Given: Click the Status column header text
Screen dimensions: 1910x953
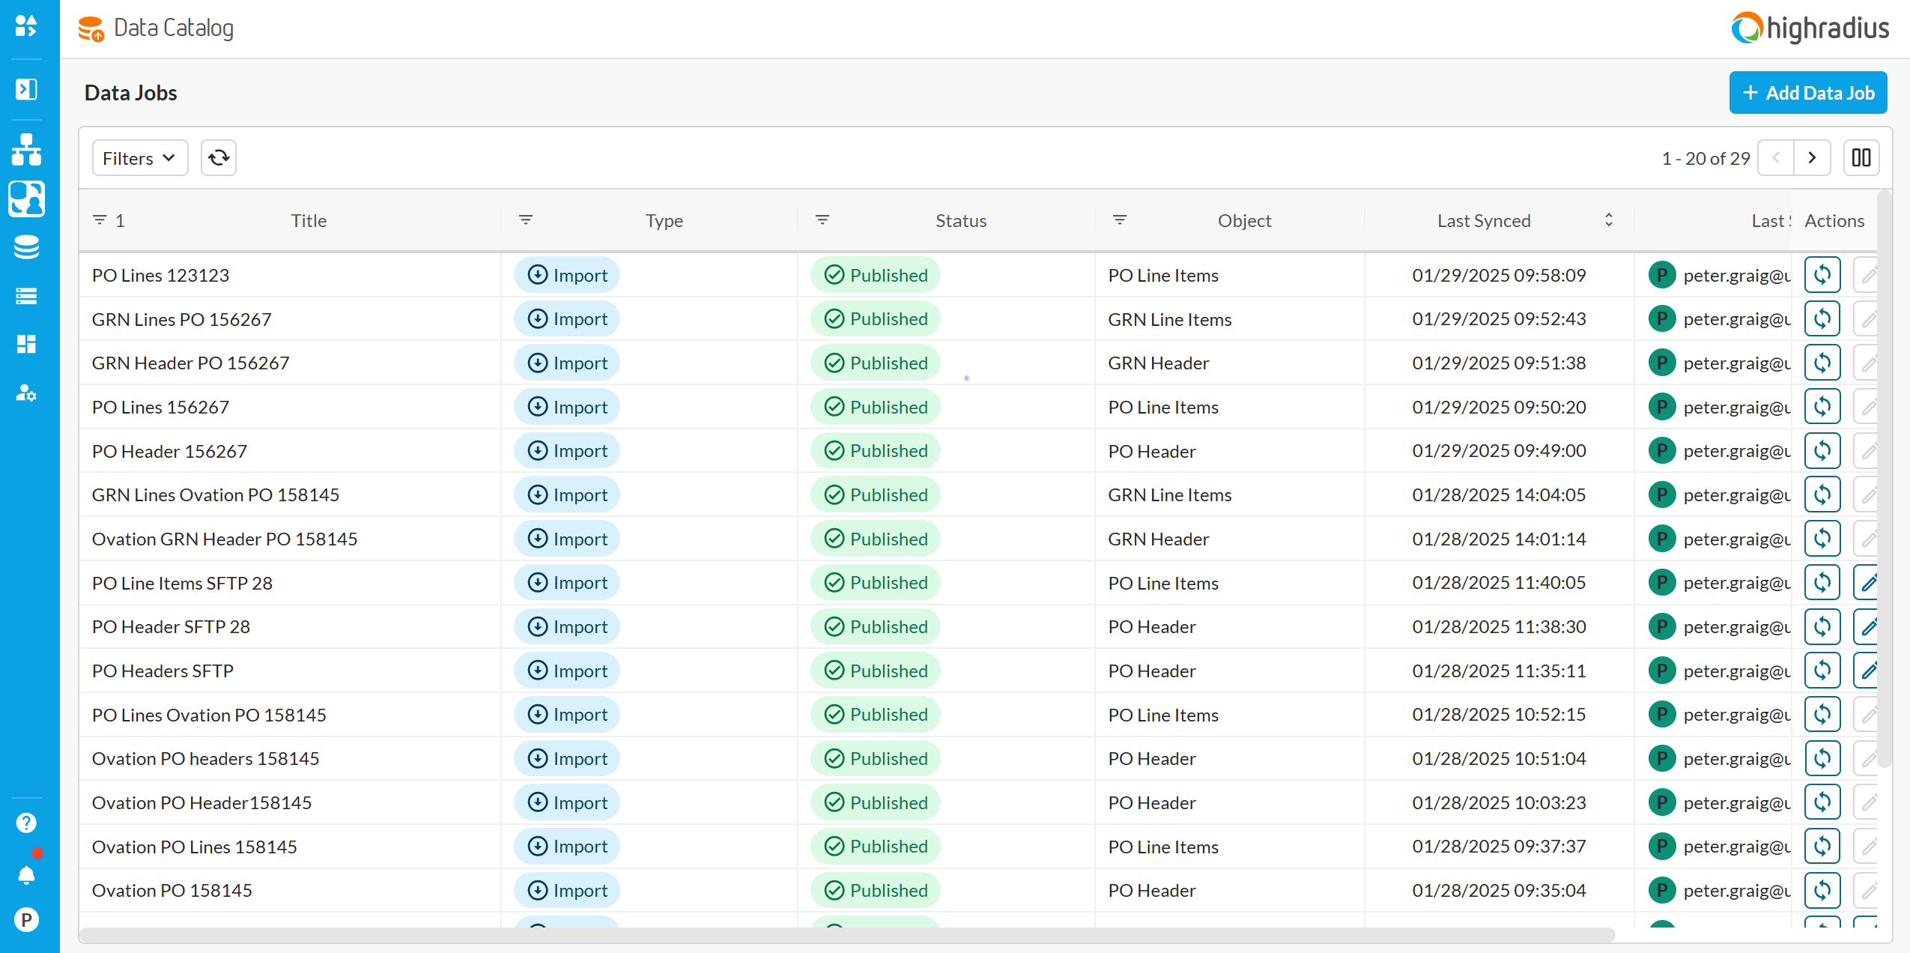Looking at the screenshot, I should tap(961, 220).
